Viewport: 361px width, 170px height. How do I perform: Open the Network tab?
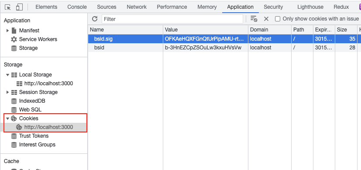(137, 7)
